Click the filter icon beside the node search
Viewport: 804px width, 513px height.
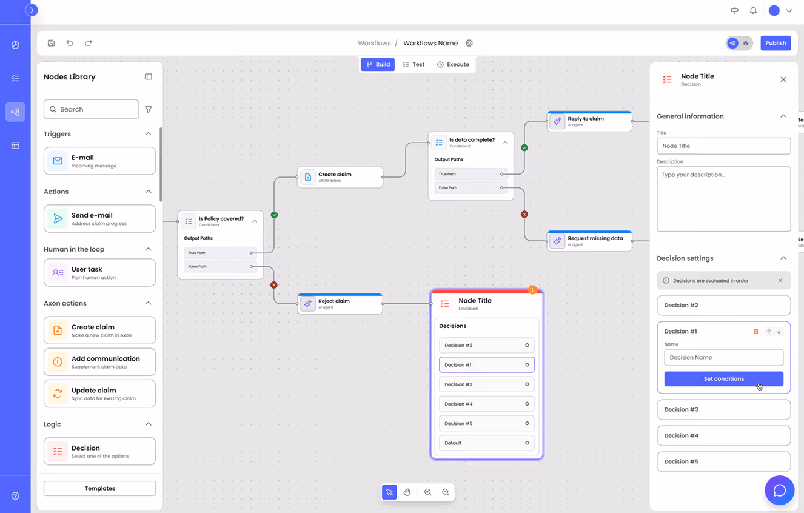tap(148, 109)
